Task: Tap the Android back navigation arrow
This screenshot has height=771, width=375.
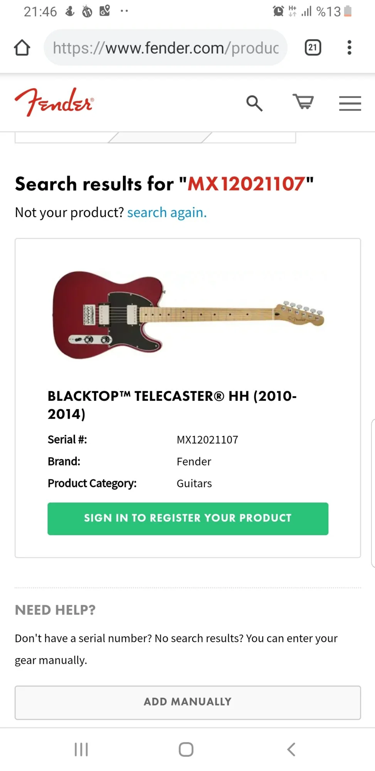Action: pos(291,749)
